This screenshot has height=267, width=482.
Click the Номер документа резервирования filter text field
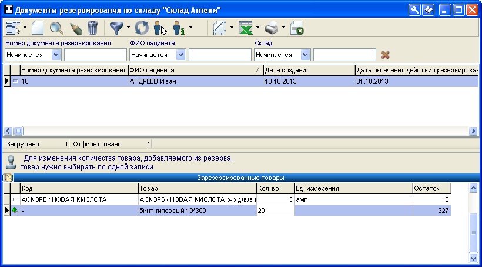pyautogui.click(x=95, y=55)
